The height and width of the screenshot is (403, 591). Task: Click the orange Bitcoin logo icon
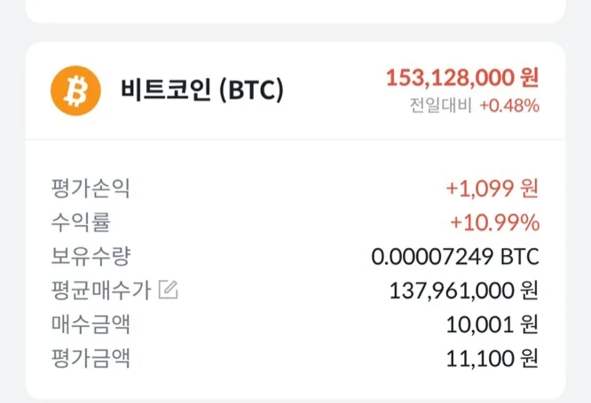[76, 89]
